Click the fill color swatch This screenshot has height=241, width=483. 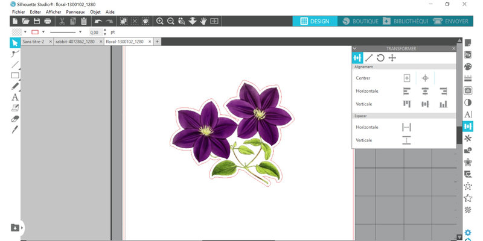point(16,32)
